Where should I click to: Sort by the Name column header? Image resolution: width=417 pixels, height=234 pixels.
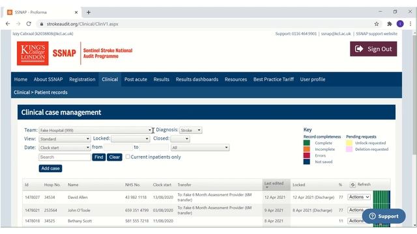pos(73,185)
